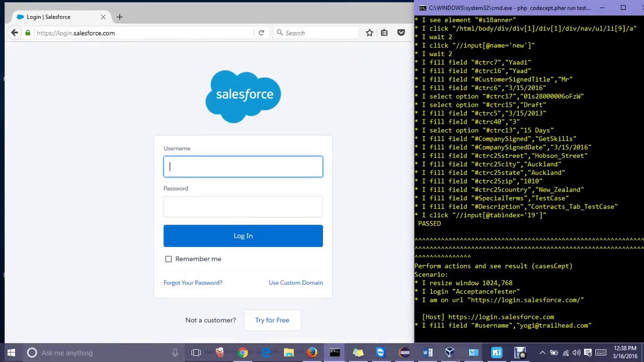Click the Cortana circle icon

(32, 352)
